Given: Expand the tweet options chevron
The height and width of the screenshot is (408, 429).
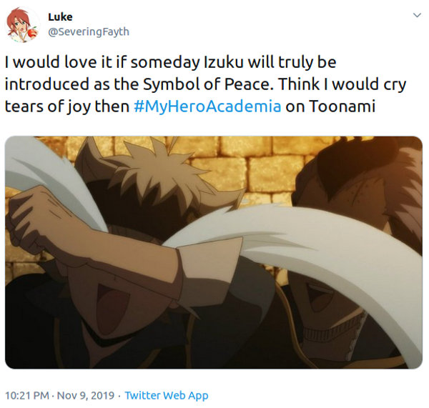Looking at the screenshot, I should click(417, 15).
